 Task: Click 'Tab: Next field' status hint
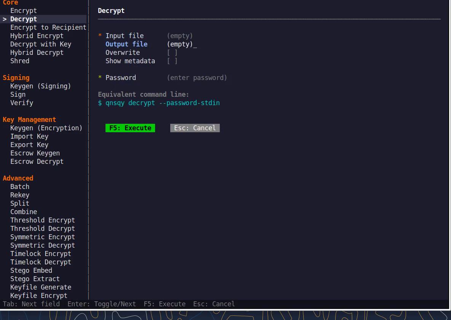(31, 304)
